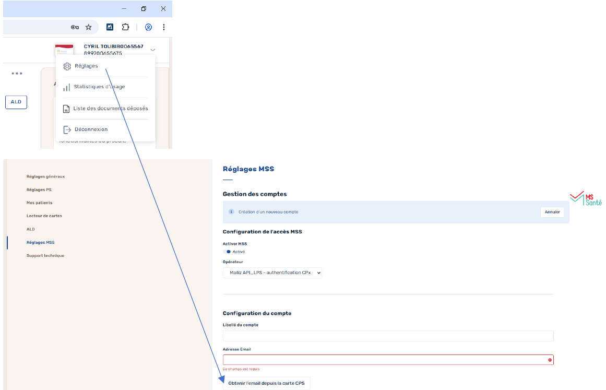Open Liste des documents déposés
Viewport: 606px width, 390px height.
(x=110, y=109)
